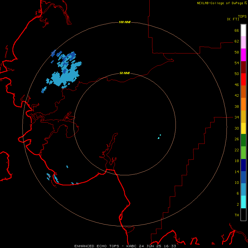Click the ENHANCED ECHO TOPS caption text

click(x=97, y=246)
